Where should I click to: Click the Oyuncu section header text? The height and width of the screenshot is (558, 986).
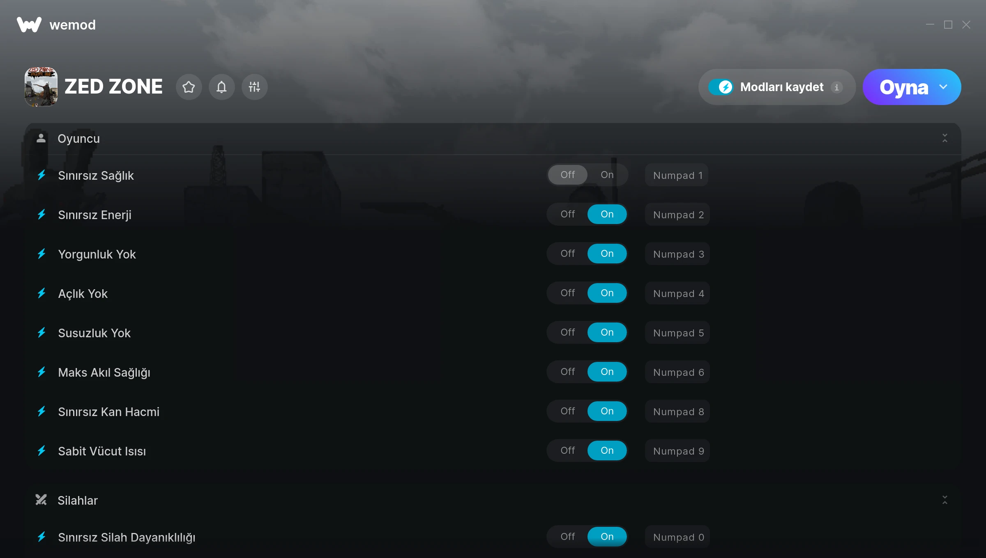pyautogui.click(x=78, y=139)
